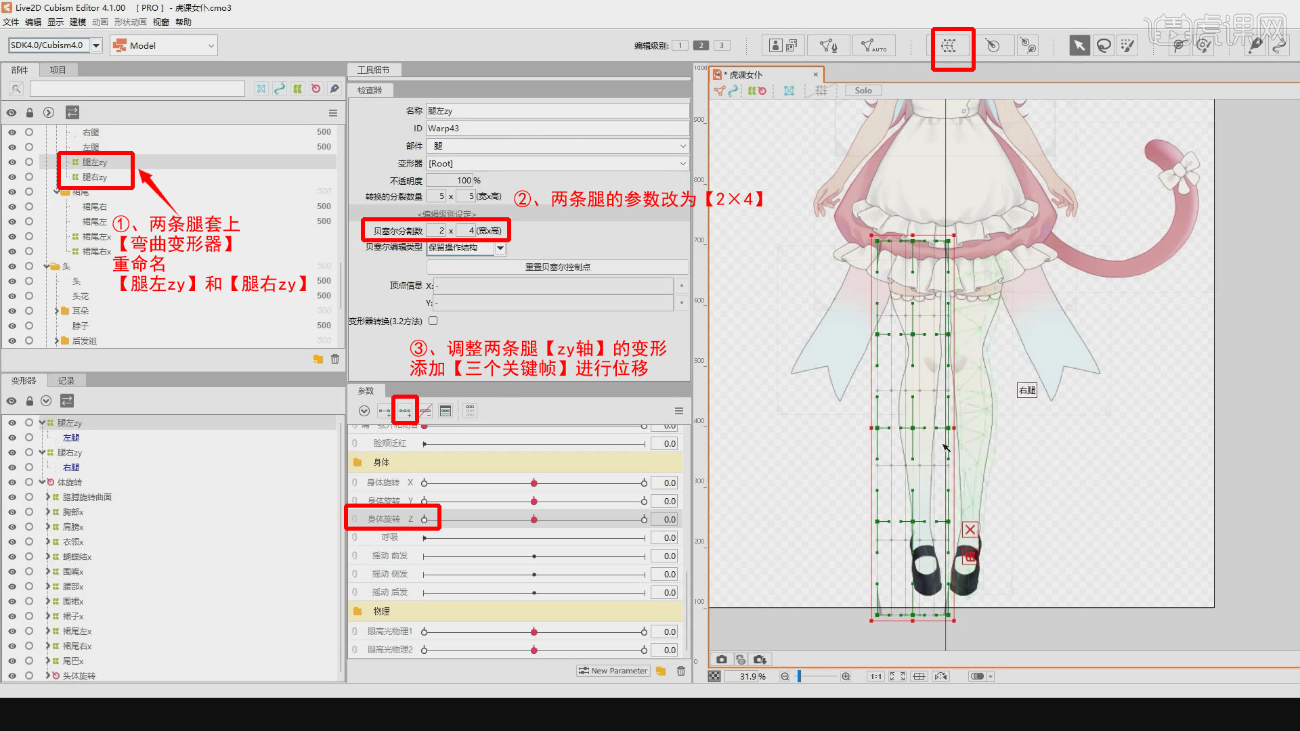Select the Brush selection tool
Screen dimensions: 1300x731
[x=1127, y=45]
